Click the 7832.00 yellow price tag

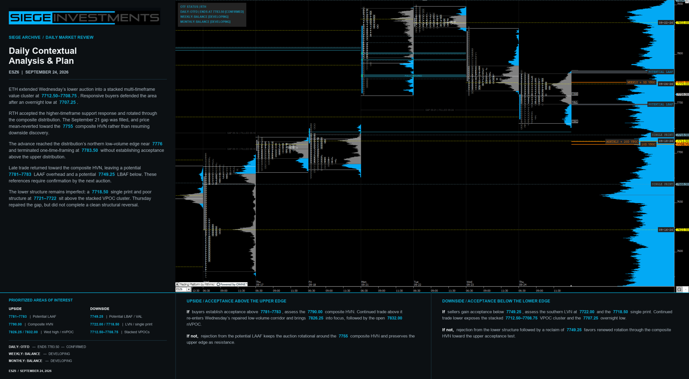coord(682,23)
